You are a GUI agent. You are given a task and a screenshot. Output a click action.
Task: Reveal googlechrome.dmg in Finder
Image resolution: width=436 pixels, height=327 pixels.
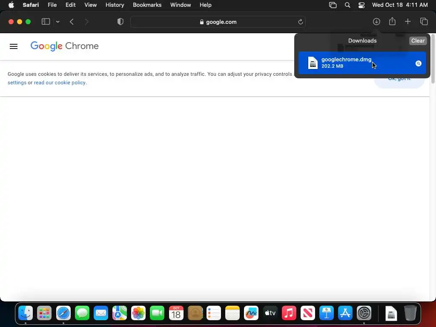(418, 63)
